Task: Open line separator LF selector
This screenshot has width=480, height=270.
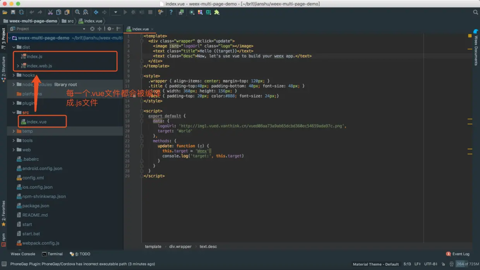Action: coord(418,264)
